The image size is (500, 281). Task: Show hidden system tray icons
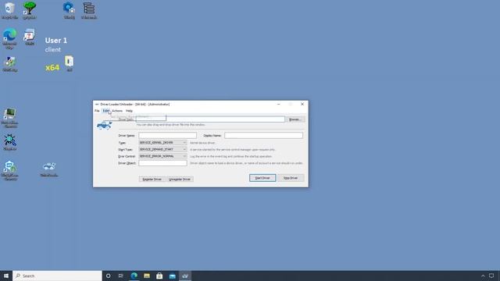483,276
